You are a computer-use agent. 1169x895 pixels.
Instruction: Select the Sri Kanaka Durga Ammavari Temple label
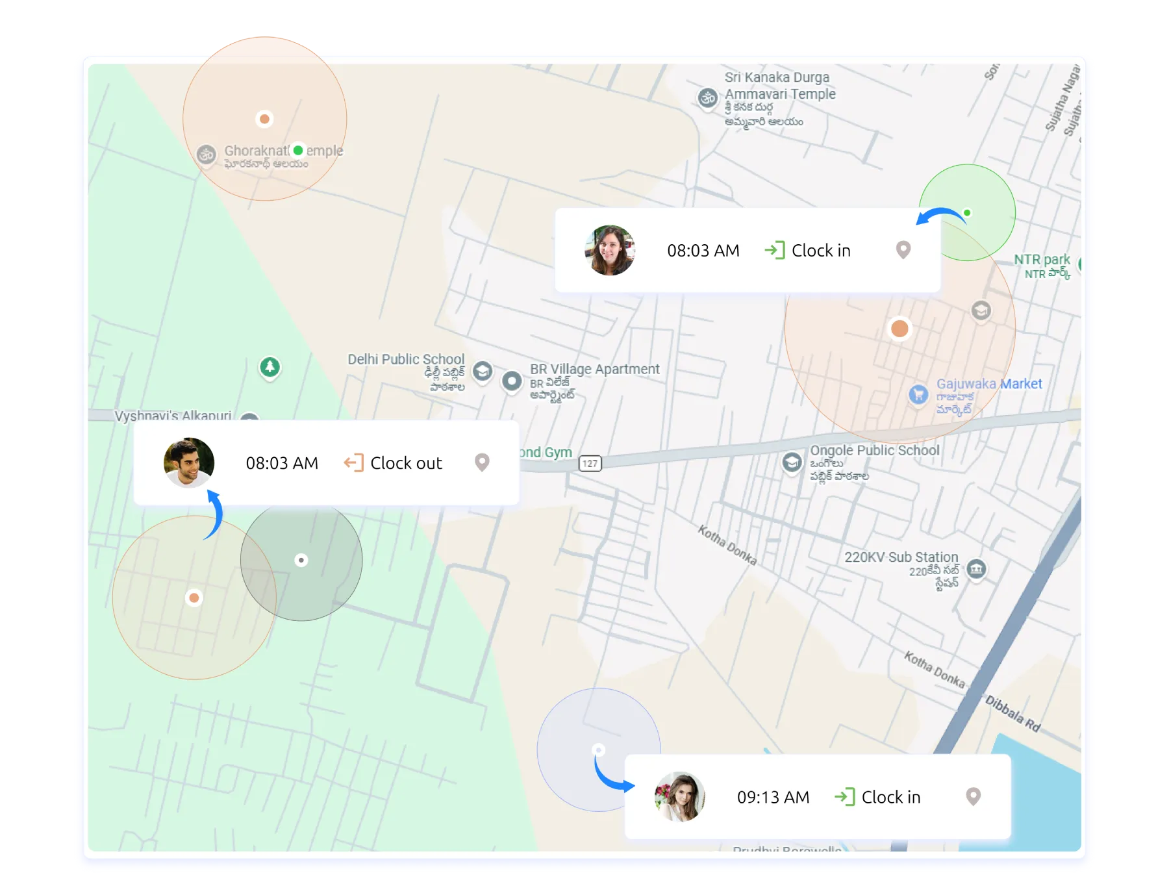coord(779,86)
